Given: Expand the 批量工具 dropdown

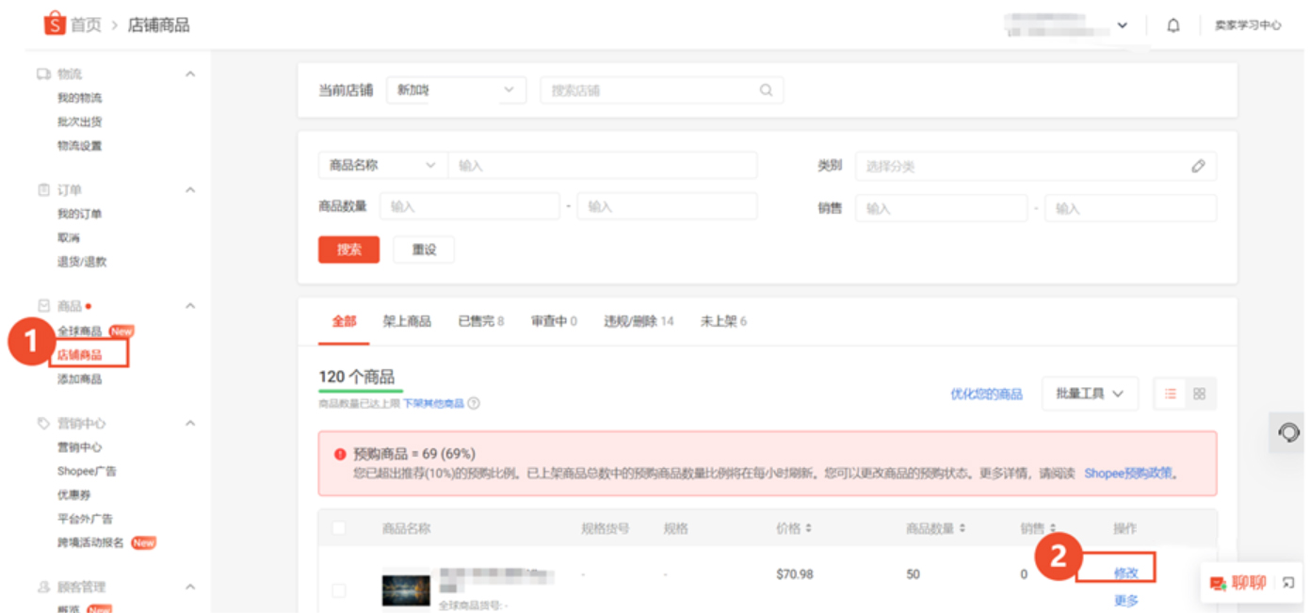Looking at the screenshot, I should pos(1090,394).
